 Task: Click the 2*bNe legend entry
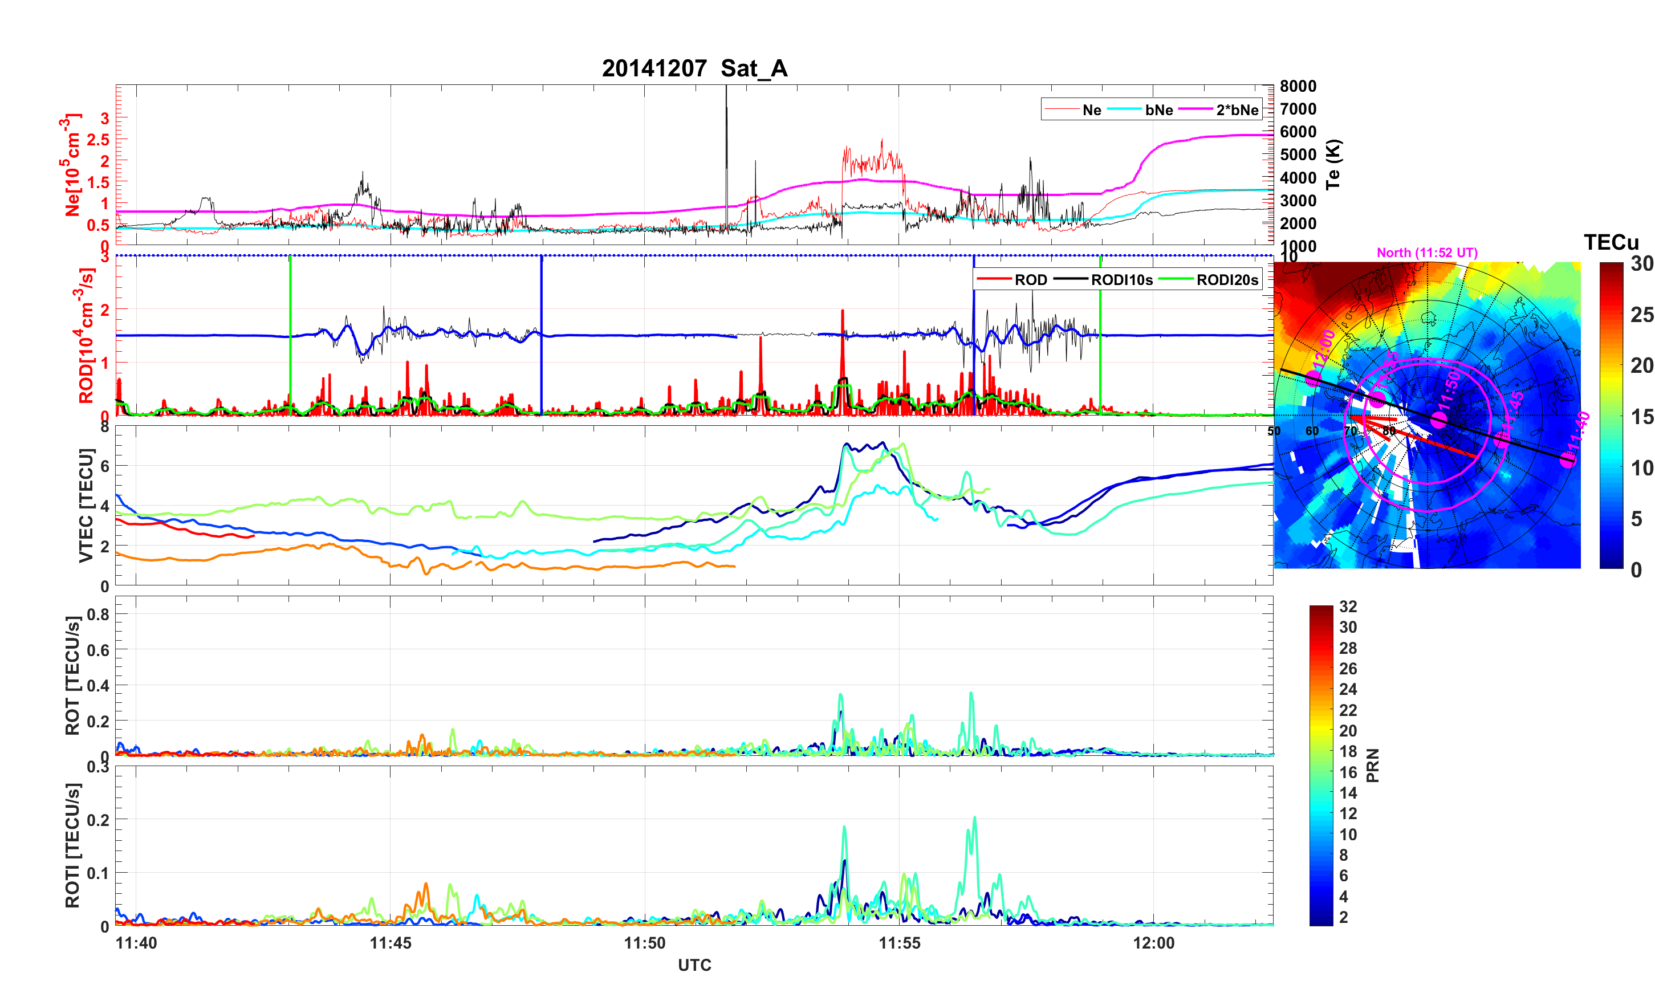(1237, 110)
